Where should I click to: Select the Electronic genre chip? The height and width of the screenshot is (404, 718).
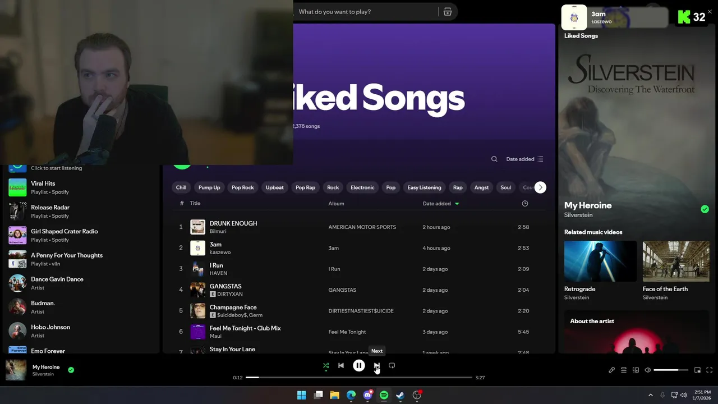click(362, 187)
